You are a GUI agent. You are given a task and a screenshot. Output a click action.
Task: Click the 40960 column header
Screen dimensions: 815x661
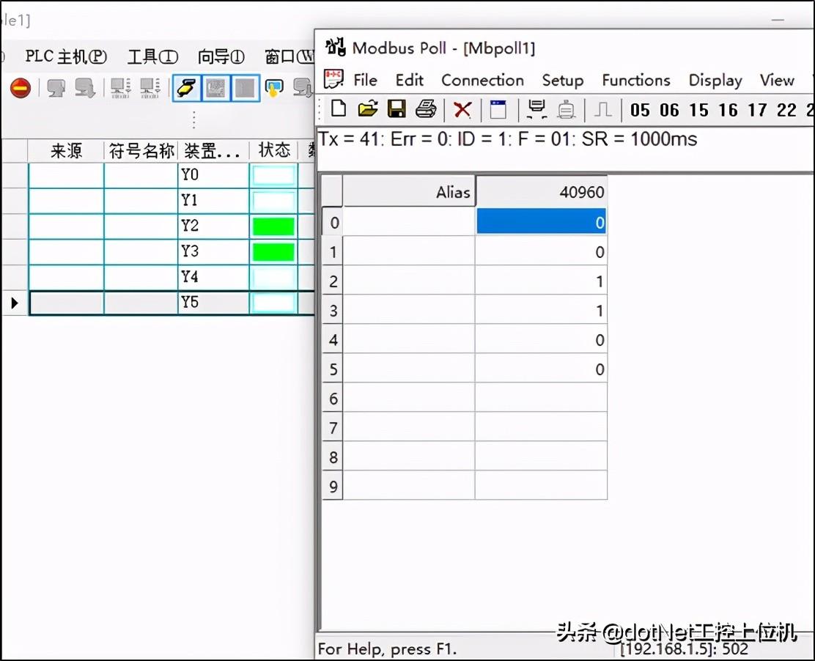pos(541,192)
